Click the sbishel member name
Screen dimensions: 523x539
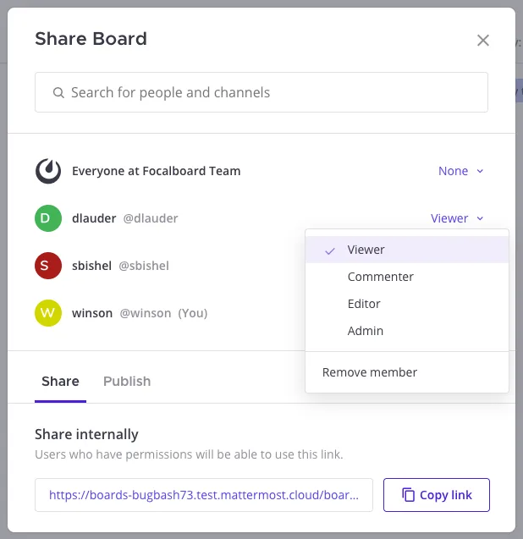(91, 266)
